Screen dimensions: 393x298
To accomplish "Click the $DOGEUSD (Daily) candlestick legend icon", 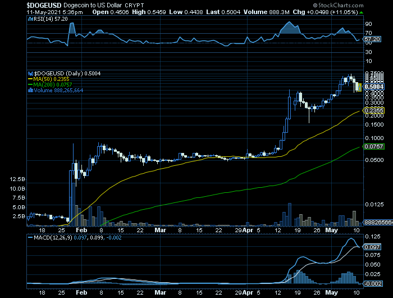I will click(30, 74).
